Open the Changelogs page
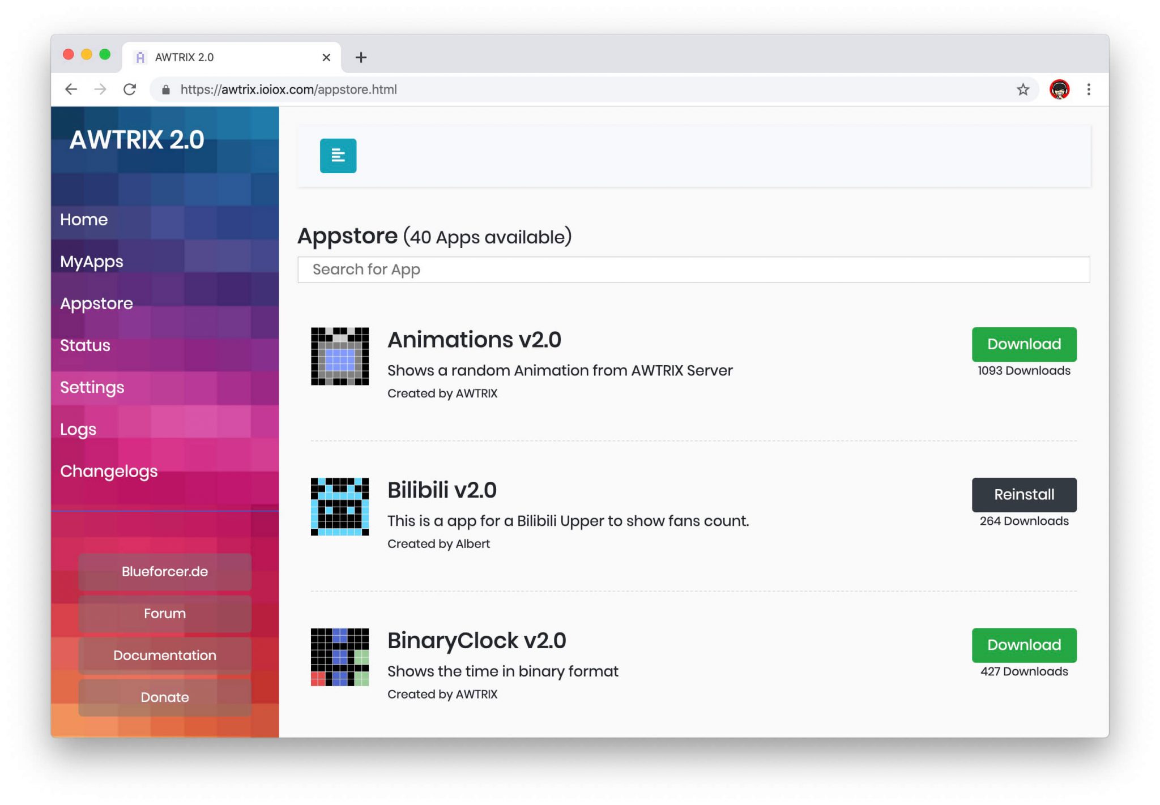1160x805 pixels. (x=109, y=470)
